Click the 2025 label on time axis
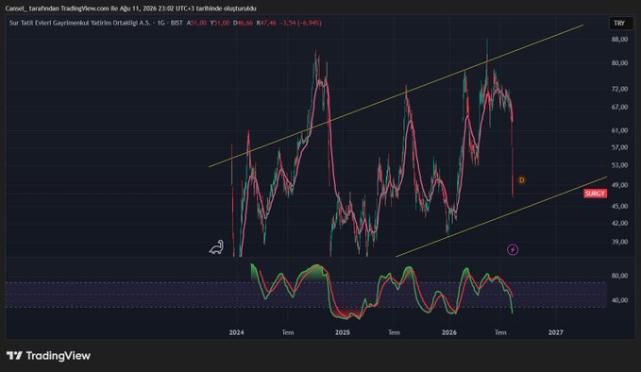Screen dimensions: 641x372 342,332
